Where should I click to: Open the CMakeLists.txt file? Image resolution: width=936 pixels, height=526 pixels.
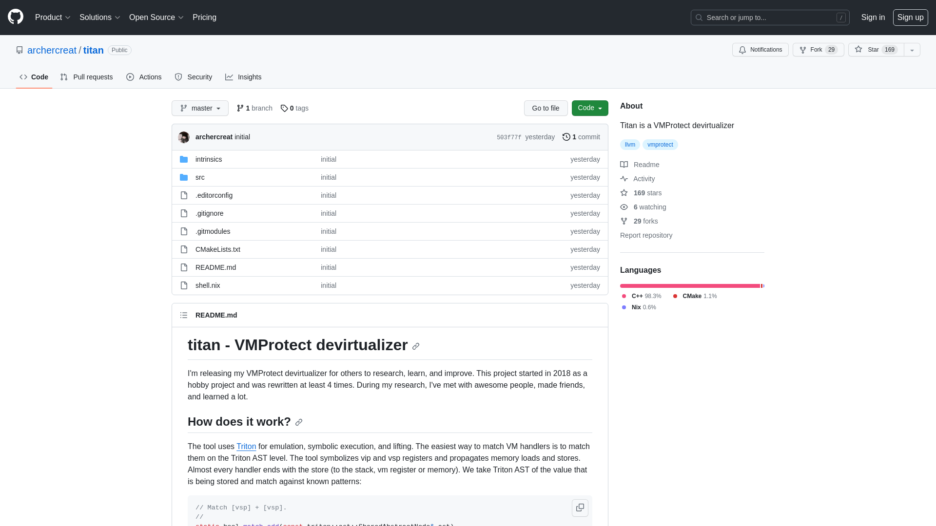pyautogui.click(x=218, y=249)
